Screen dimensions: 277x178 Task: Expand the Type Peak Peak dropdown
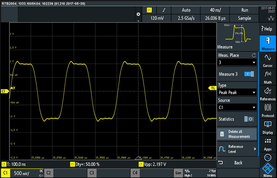pos(237,92)
